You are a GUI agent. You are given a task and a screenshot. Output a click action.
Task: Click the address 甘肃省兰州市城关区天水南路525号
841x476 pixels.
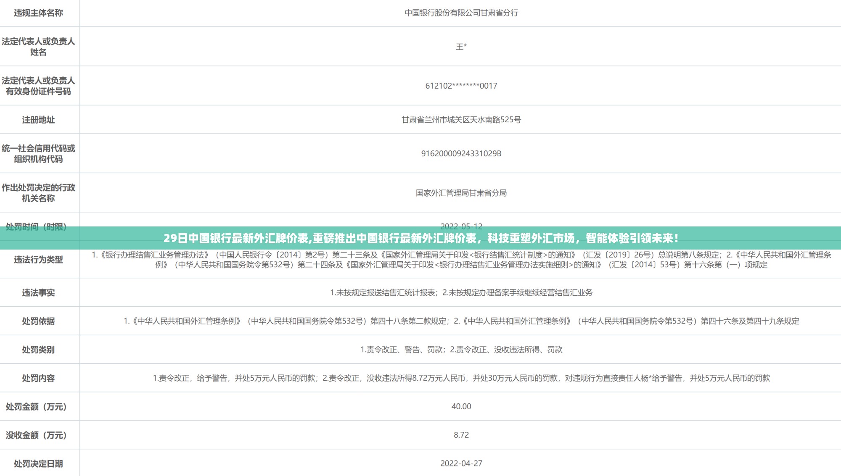(x=461, y=120)
